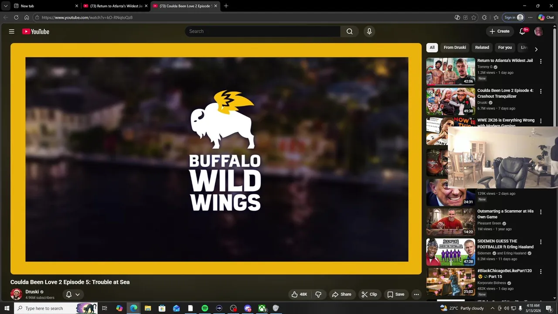Open the YouTube guide hamburger menu

(x=12, y=31)
